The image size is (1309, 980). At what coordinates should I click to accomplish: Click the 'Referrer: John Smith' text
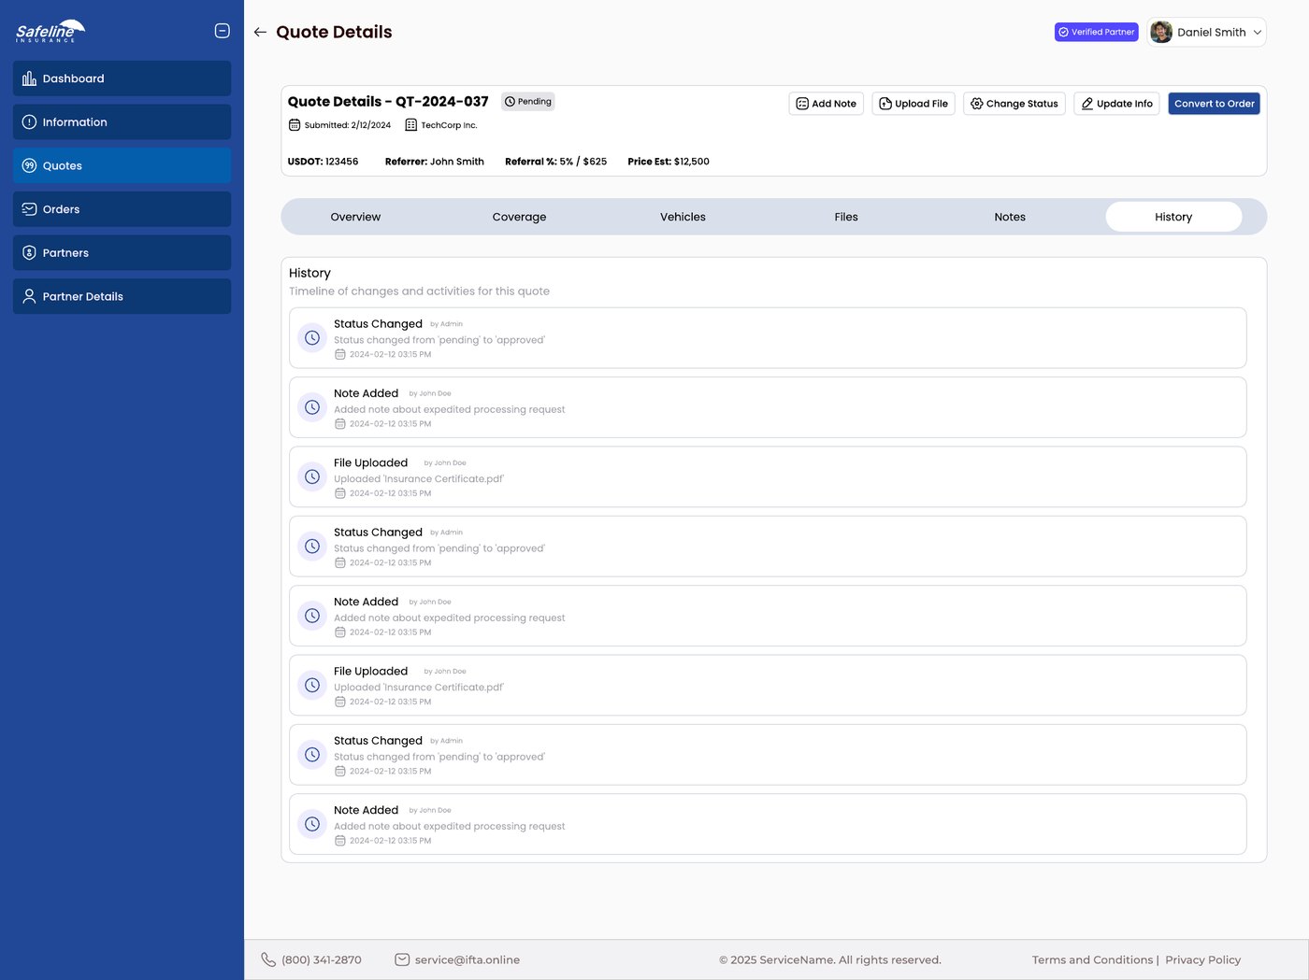[x=435, y=162]
